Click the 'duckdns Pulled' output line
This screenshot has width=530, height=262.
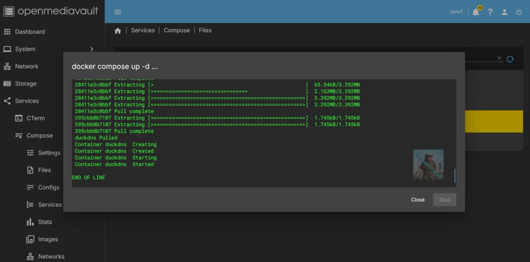click(x=96, y=138)
